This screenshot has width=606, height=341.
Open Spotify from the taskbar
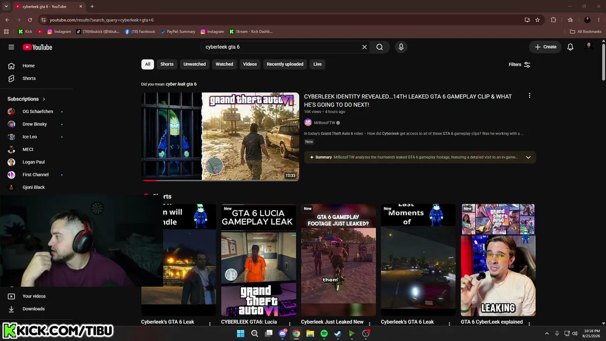[x=324, y=333]
